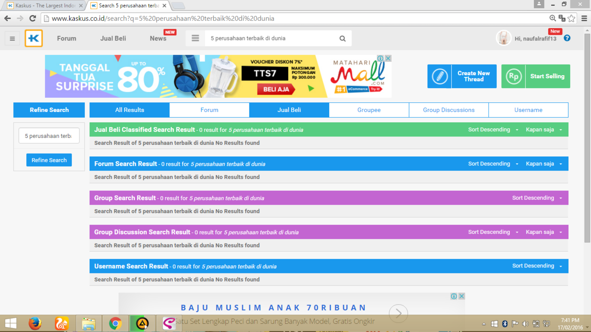This screenshot has width=591, height=332.
Task: Click Start Selling button
Action: 536,76
